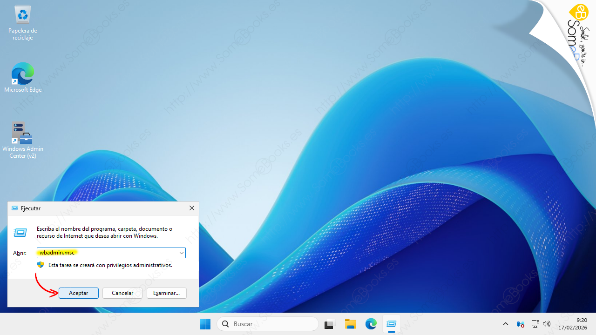Open Windows Admin Center (v2) desktop shortcut
The width and height of the screenshot is (596, 335).
(x=22, y=134)
